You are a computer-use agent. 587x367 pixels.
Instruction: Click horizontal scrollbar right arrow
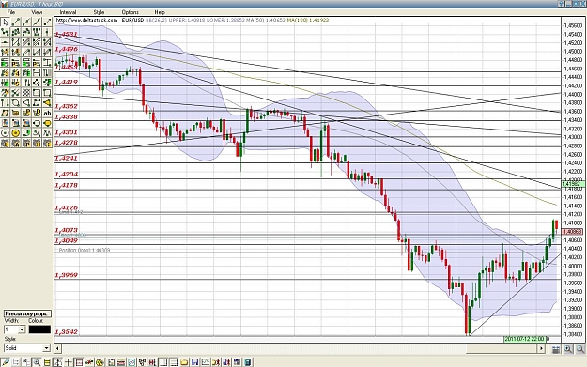tap(541, 348)
